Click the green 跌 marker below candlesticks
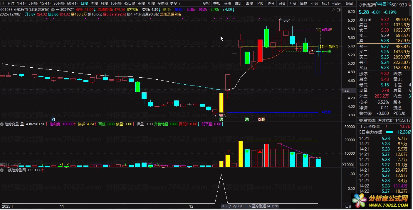413x210 pixels. click(247, 119)
